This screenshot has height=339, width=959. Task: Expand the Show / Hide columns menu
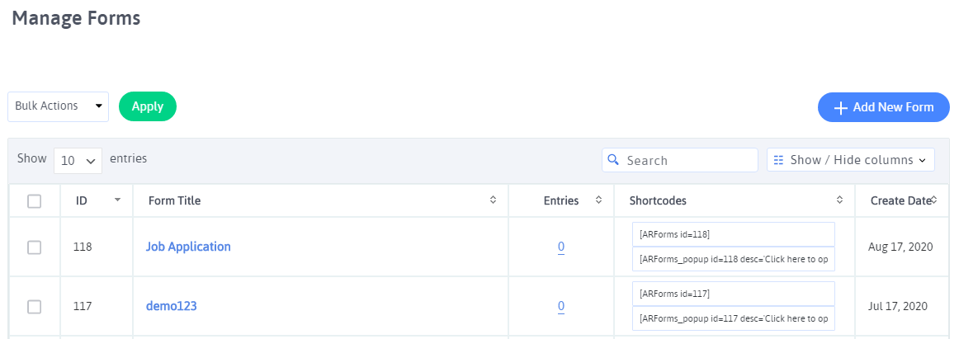[851, 160]
